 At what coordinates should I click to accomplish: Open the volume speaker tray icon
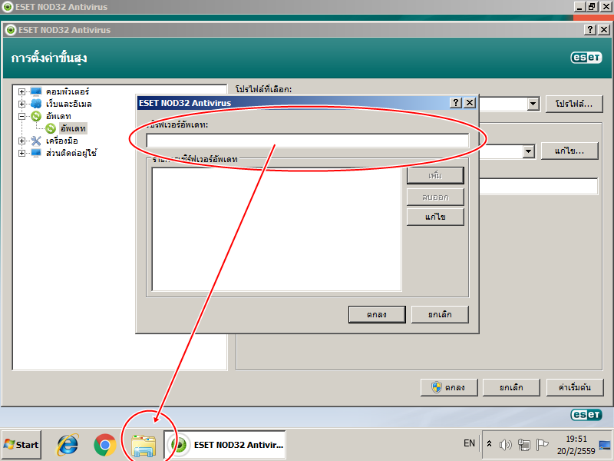pos(506,445)
